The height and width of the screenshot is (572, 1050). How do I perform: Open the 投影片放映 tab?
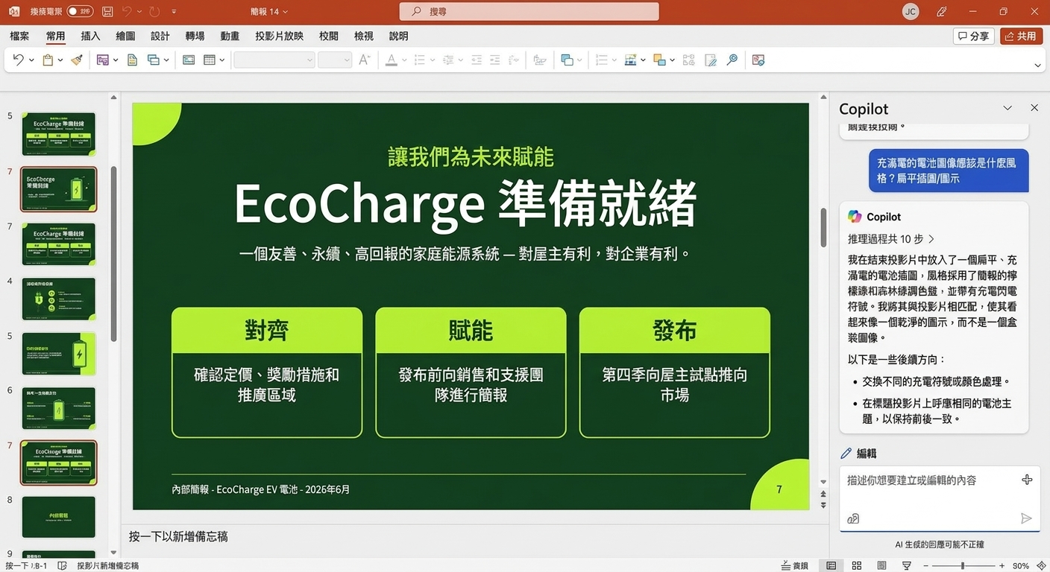coord(279,36)
